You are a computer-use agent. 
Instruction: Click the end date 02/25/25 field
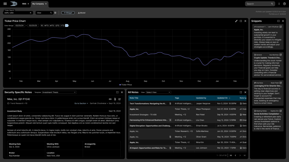click(x=33, y=26)
